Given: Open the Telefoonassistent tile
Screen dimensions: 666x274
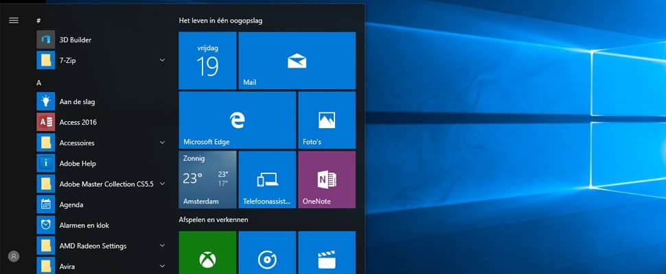Looking at the screenshot, I should 267,179.
